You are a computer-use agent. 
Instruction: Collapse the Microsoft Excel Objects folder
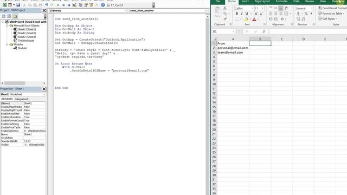point(7,25)
